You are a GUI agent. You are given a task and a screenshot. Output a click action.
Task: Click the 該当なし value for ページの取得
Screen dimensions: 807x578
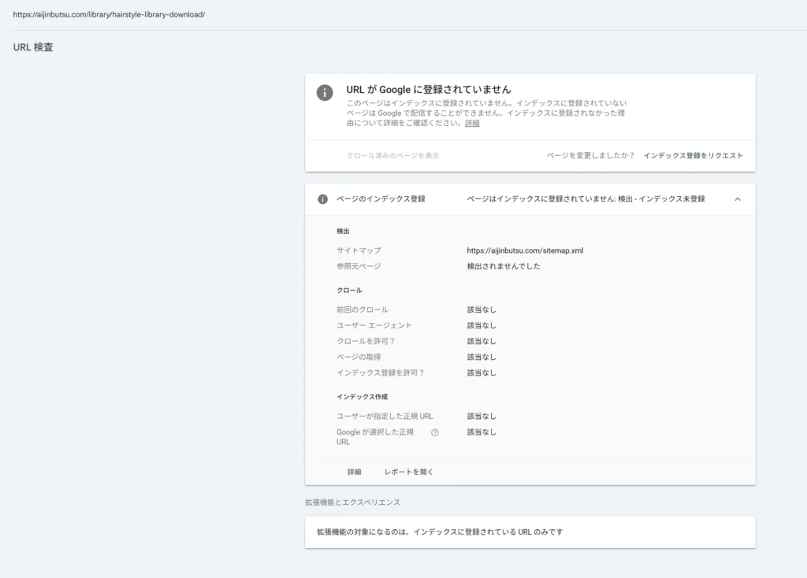click(482, 357)
